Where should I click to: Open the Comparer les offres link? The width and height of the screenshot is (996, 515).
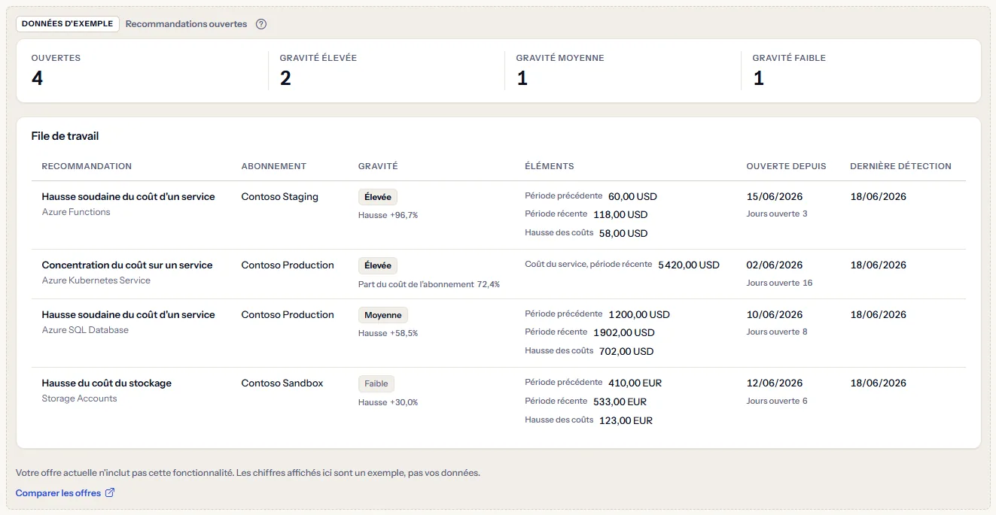click(65, 493)
